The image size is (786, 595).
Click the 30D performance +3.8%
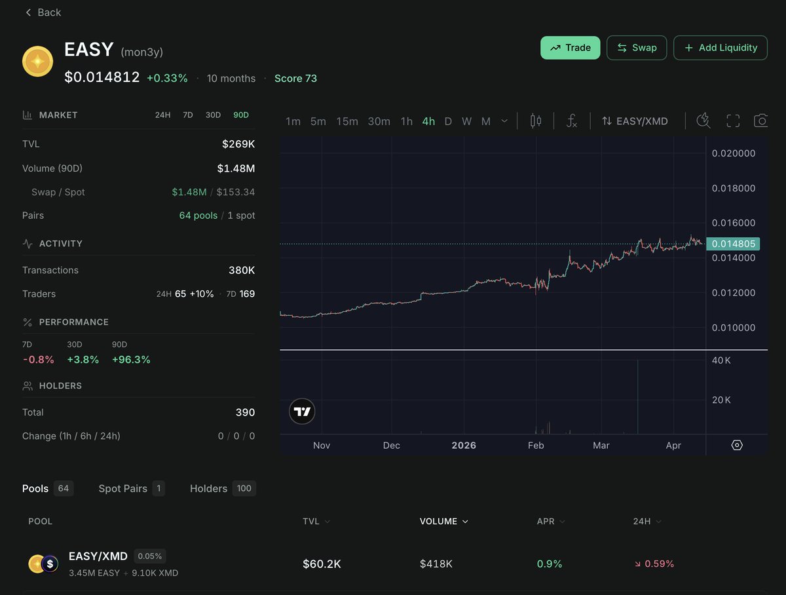pyautogui.click(x=83, y=360)
